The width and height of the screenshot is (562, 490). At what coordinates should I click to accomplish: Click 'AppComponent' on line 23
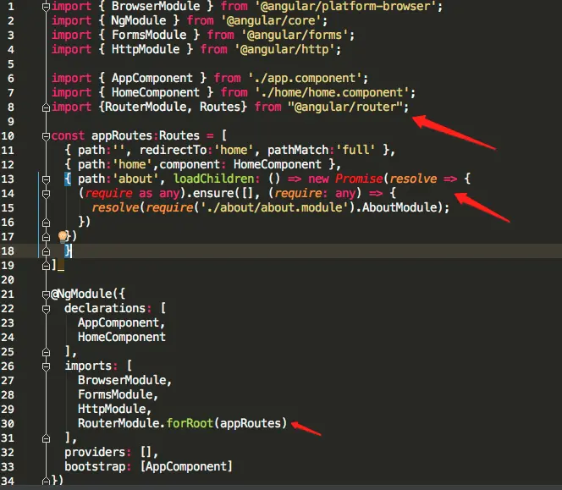[118, 322]
